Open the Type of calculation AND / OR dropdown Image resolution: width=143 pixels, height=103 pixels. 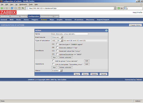click(57, 41)
